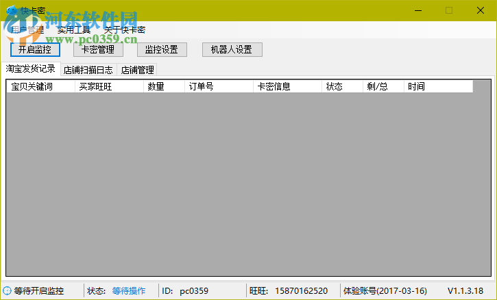Open 卡密管理 button
The width and height of the screenshot is (497, 300).
[98, 50]
